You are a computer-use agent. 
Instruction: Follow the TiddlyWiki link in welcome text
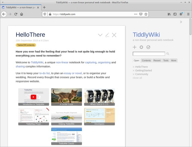click(37, 62)
